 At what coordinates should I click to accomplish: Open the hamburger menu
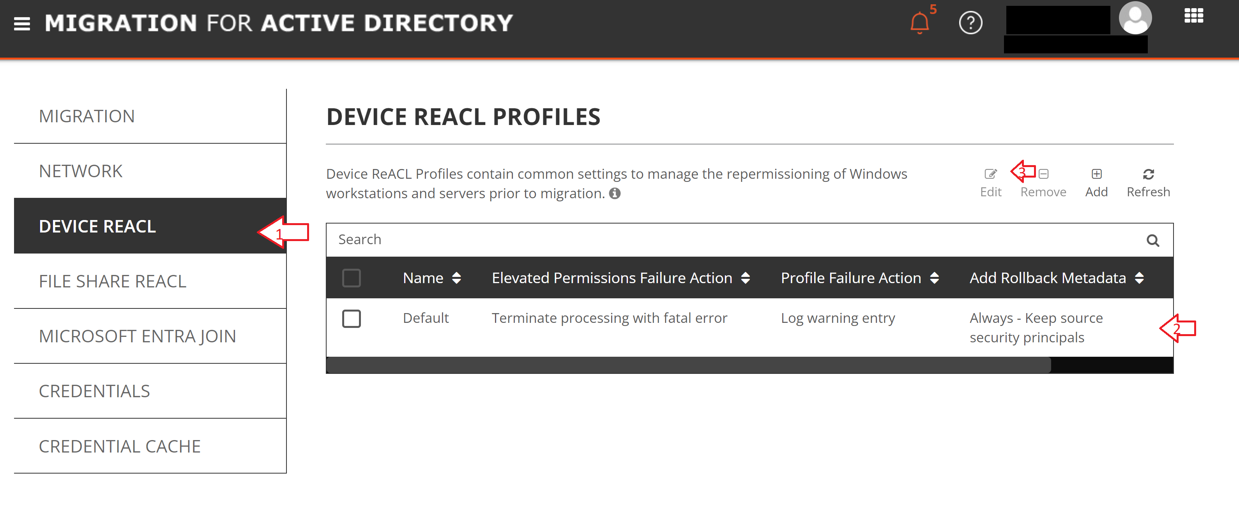(x=22, y=23)
